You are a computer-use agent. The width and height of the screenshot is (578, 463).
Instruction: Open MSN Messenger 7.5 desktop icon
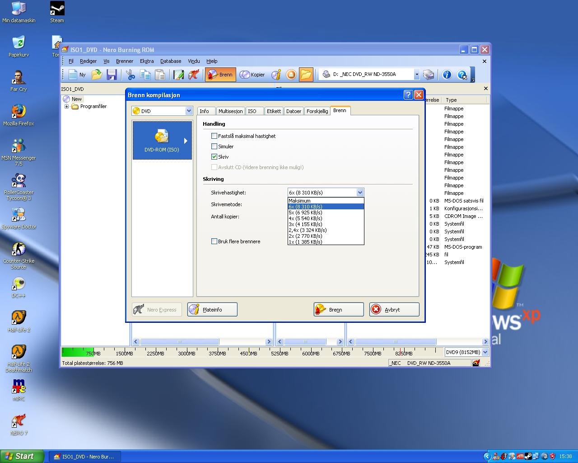[x=19, y=152]
